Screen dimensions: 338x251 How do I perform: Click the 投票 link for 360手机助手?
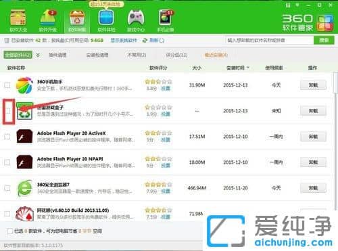click(166, 89)
